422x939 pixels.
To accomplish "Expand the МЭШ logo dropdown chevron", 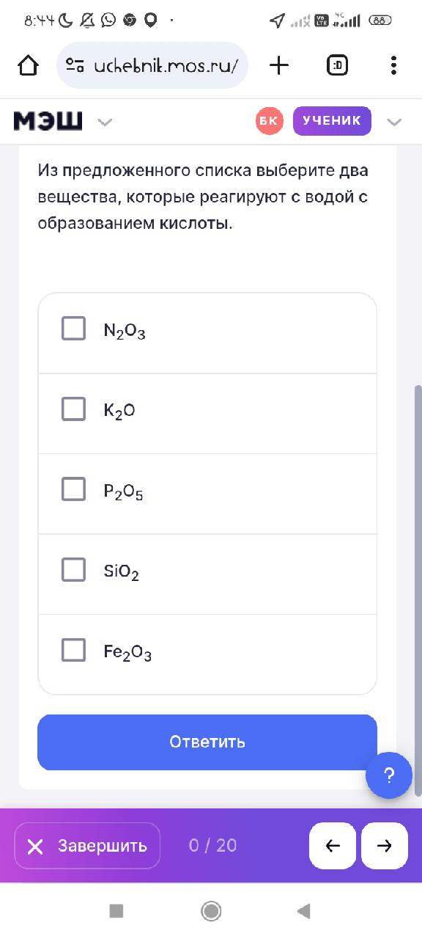I will coord(105,122).
